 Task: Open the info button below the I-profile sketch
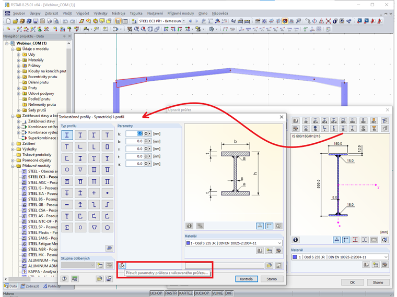pyautogui.click(x=189, y=226)
